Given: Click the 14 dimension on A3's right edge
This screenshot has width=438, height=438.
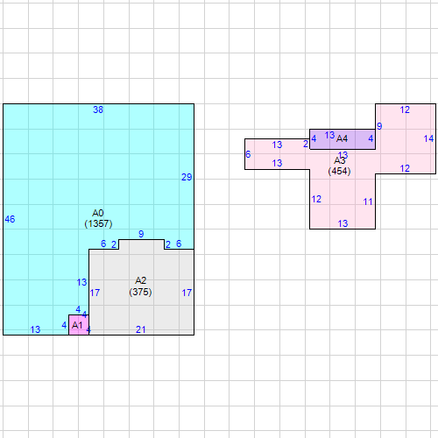Looking at the screenshot, I should [428, 138].
